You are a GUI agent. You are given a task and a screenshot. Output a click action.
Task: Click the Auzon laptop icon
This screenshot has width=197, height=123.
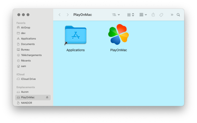point(18,92)
